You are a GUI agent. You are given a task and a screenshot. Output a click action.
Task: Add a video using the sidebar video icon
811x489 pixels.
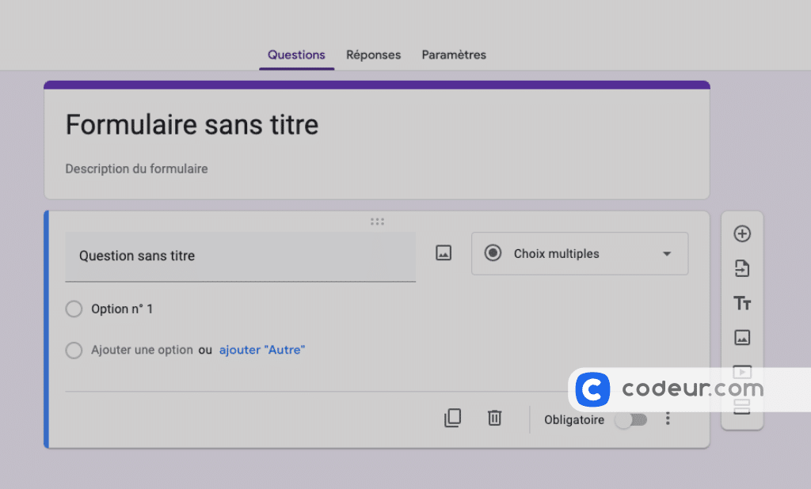coord(742,372)
